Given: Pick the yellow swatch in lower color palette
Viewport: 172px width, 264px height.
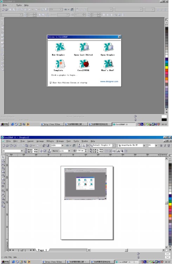Looking at the screenshot, I should (x=170, y=204).
